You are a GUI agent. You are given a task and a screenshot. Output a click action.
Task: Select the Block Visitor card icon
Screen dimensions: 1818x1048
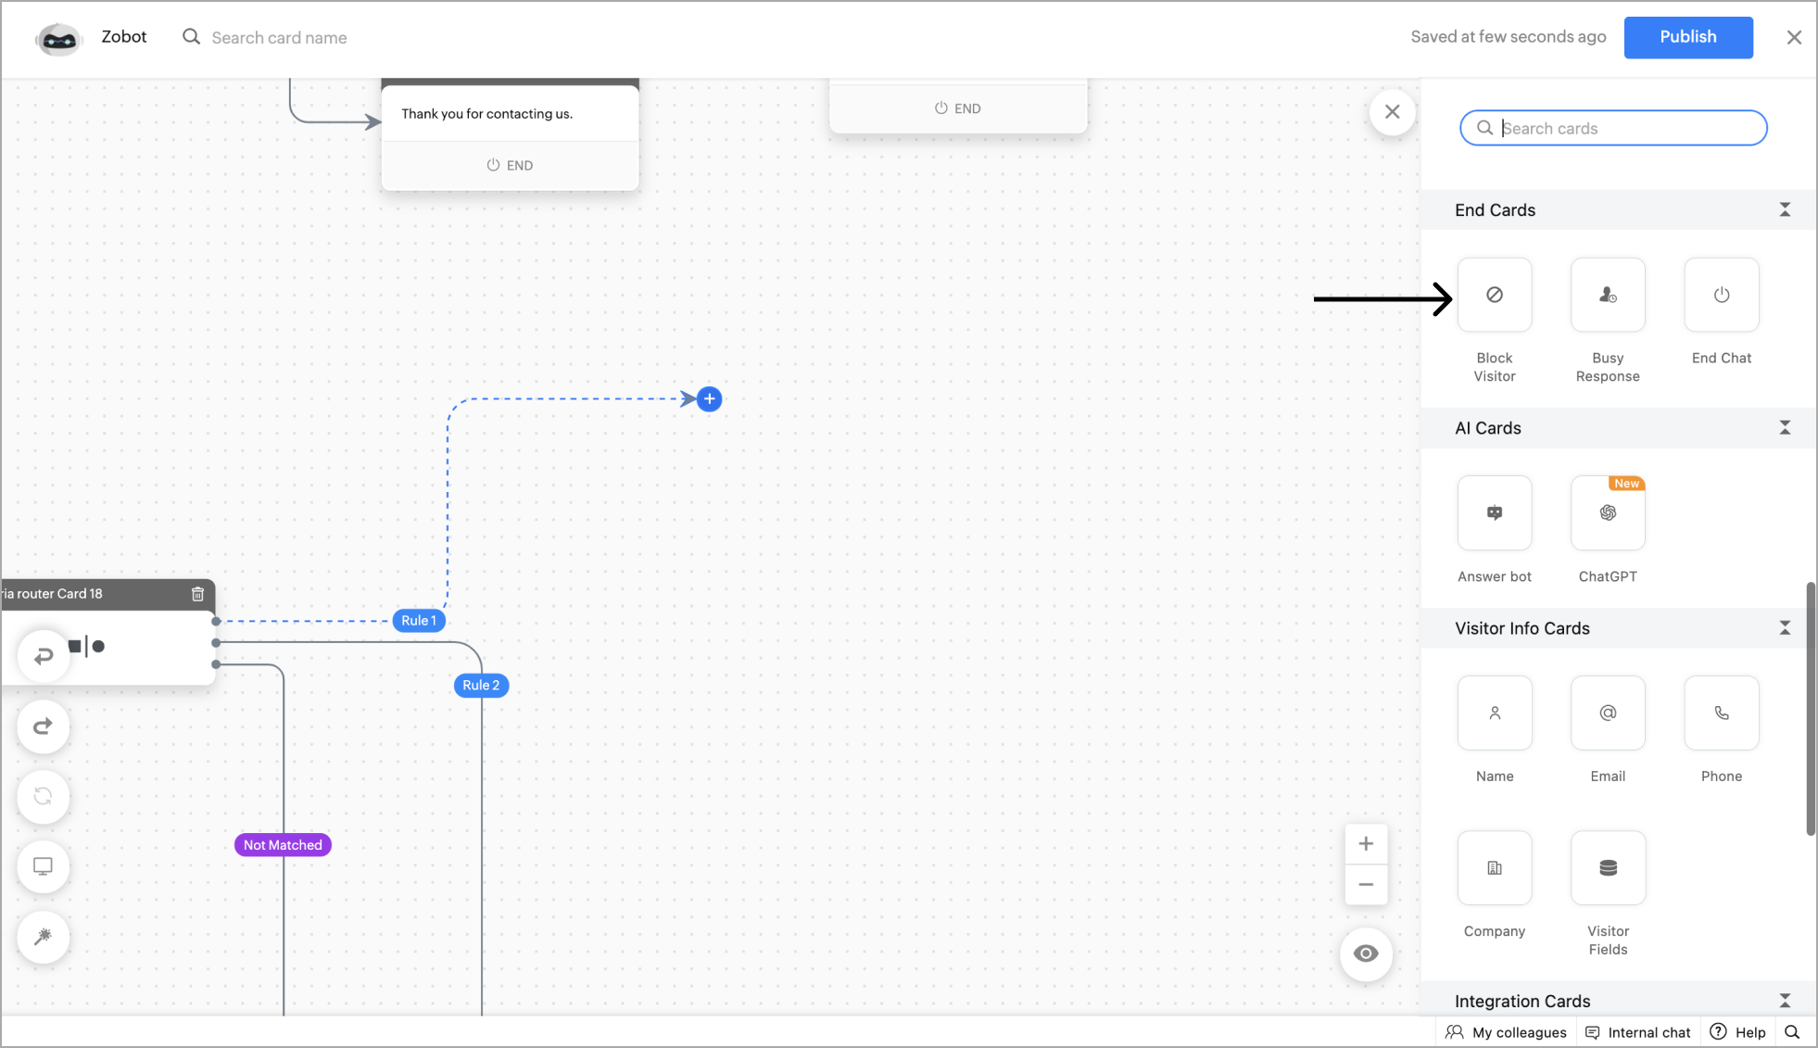pyautogui.click(x=1494, y=295)
